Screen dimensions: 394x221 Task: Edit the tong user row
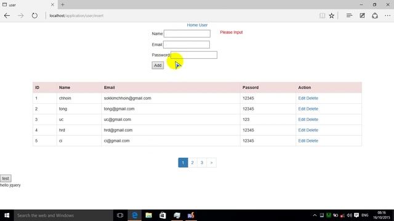tap(302, 109)
